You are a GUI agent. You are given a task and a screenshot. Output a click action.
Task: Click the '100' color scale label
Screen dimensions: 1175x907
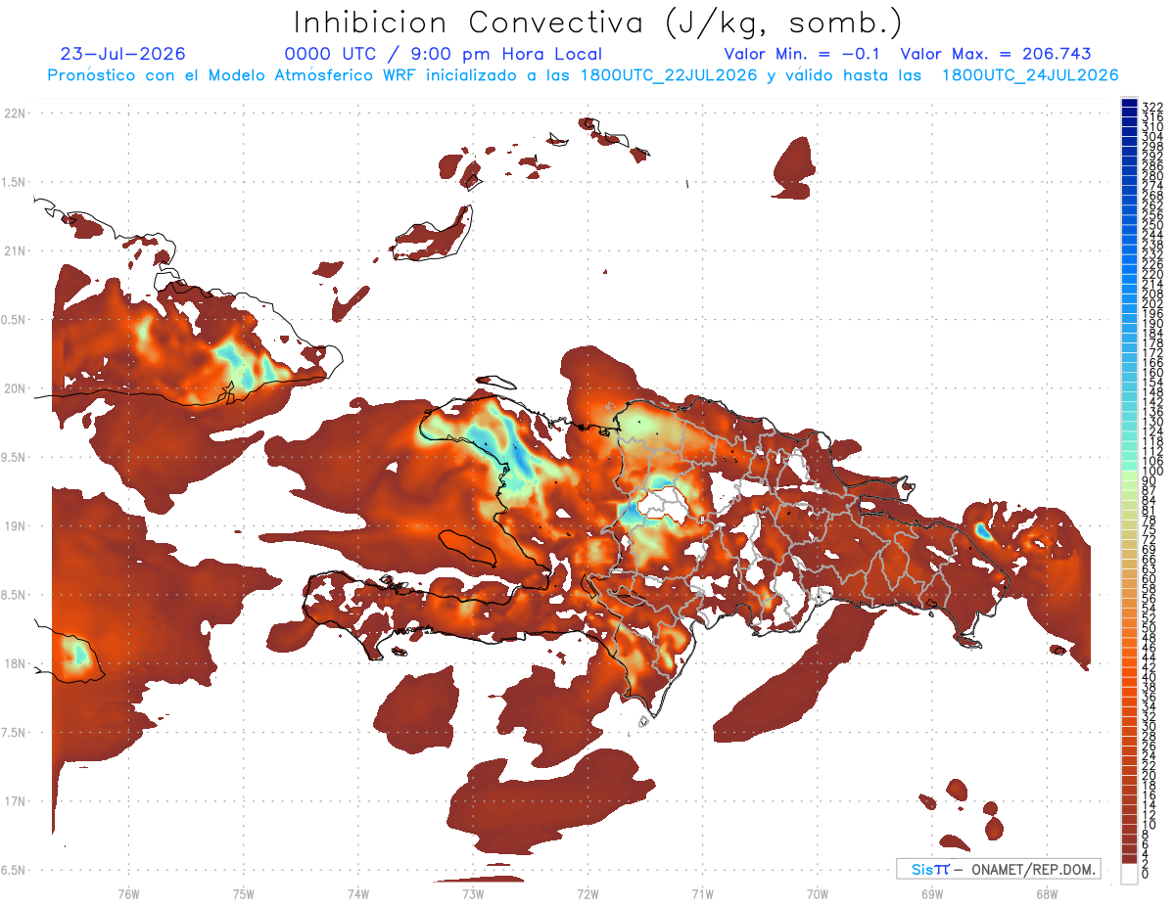pyautogui.click(x=1151, y=471)
